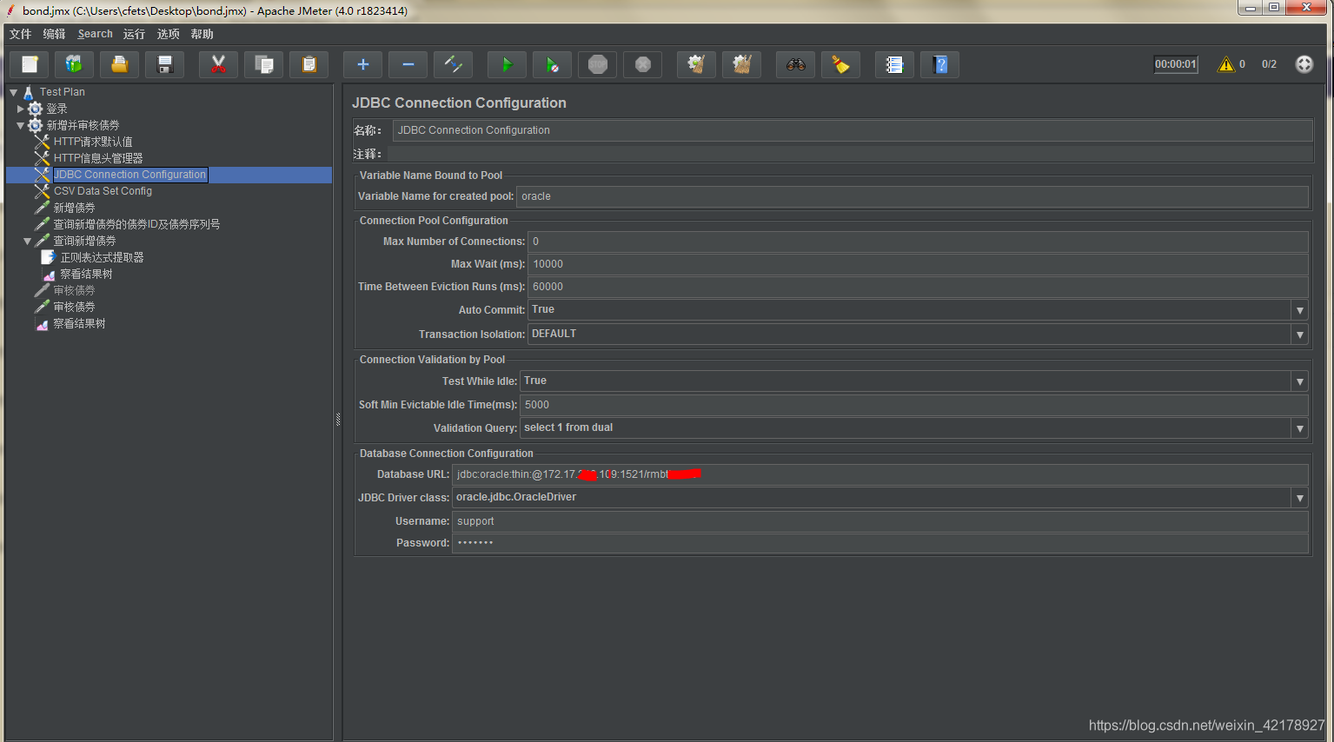1334x742 pixels.
Task: Open the 编辑 menu
Action: pos(55,34)
